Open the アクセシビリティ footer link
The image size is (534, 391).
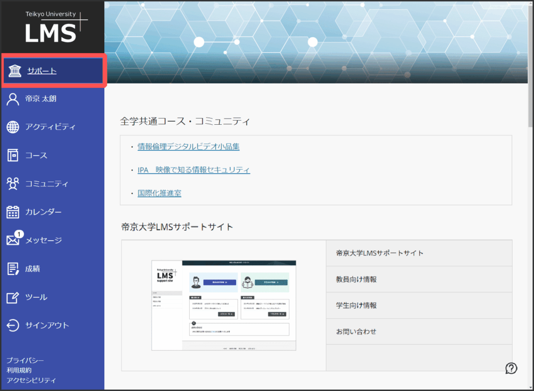tap(31, 380)
